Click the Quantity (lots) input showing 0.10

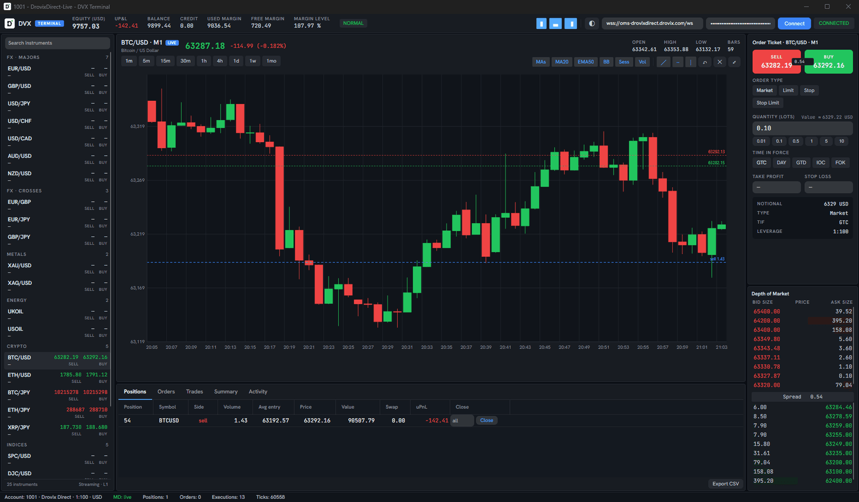pyautogui.click(x=802, y=128)
